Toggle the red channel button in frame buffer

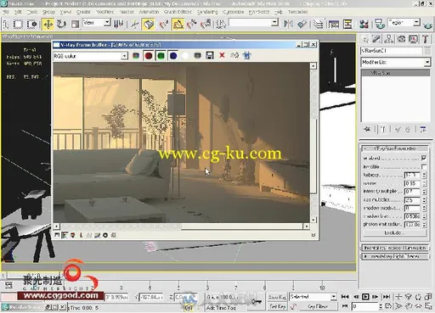[149, 55]
